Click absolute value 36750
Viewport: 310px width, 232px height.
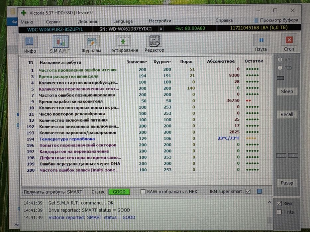click(233, 101)
